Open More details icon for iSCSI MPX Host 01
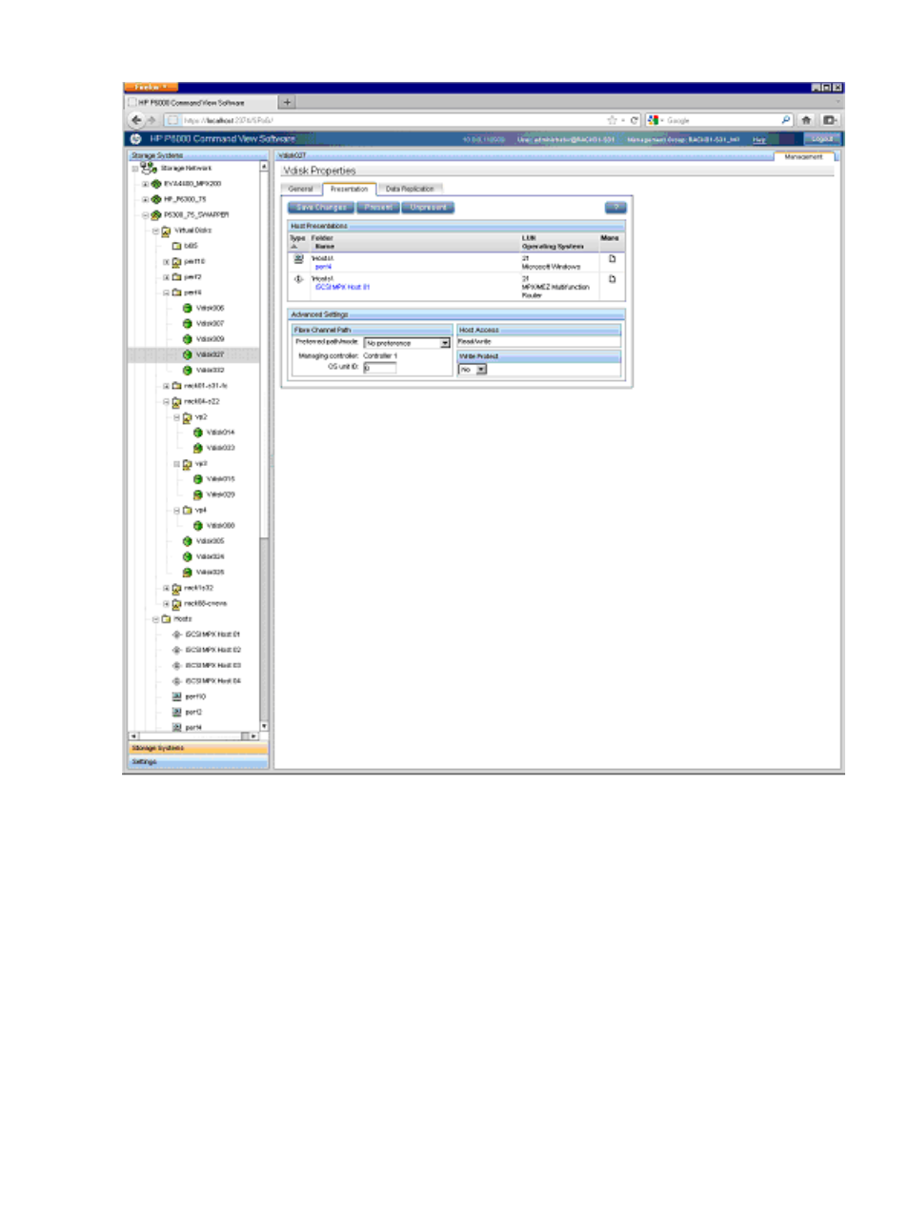Image resolution: width=909 pixels, height=1210 pixels. click(612, 279)
